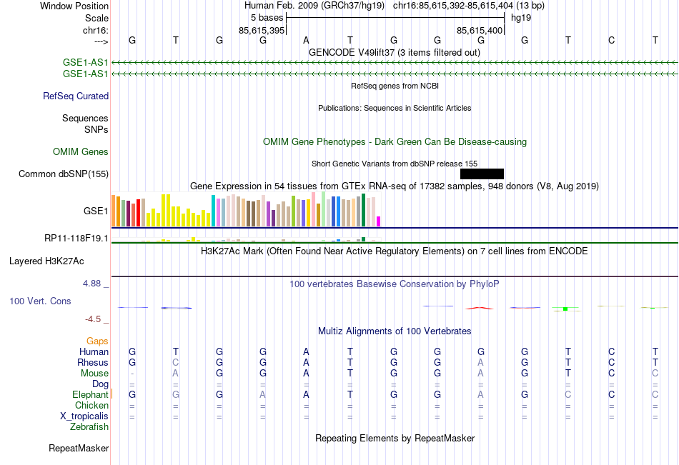
Task: Click 'Repeating Elements by RepeatMasker' title
Action: click(395, 438)
